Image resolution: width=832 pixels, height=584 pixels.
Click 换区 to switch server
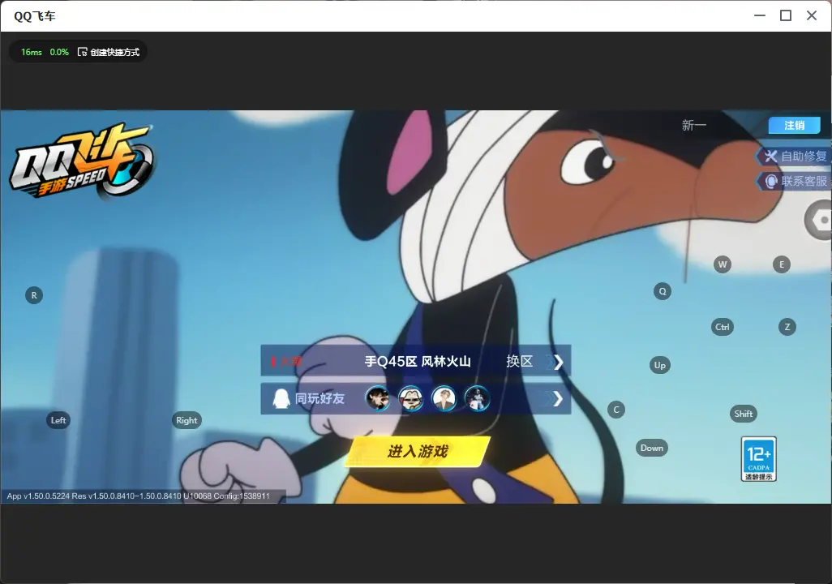click(520, 362)
